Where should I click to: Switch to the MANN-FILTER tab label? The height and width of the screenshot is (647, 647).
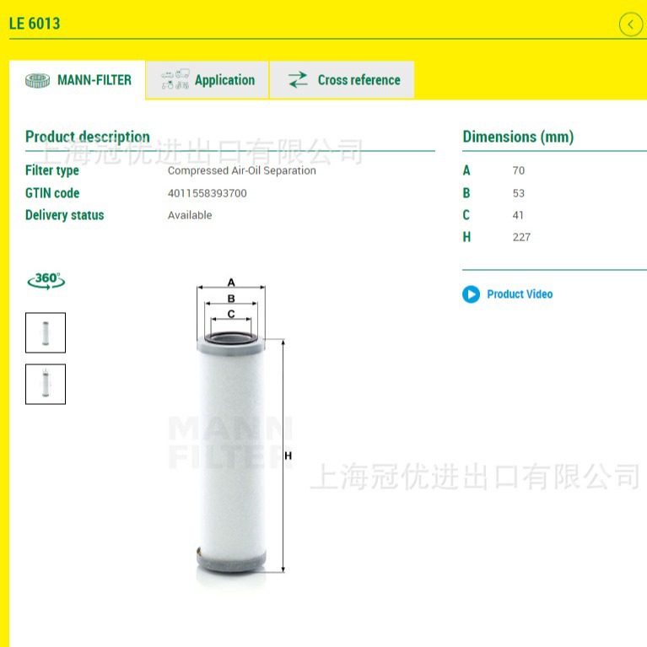click(94, 80)
